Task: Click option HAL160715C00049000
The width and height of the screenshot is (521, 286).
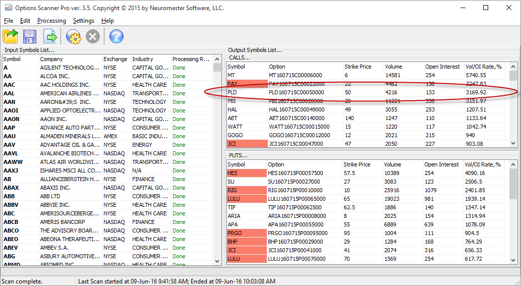Action: tap(297, 109)
